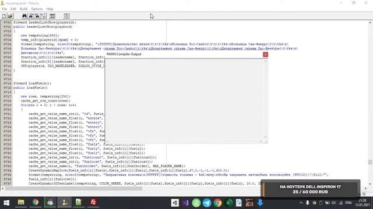Image resolution: width=373 pixels, height=209 pixels.
Task: Open the Chrome icon next to Telegram
Action: click(217, 203)
